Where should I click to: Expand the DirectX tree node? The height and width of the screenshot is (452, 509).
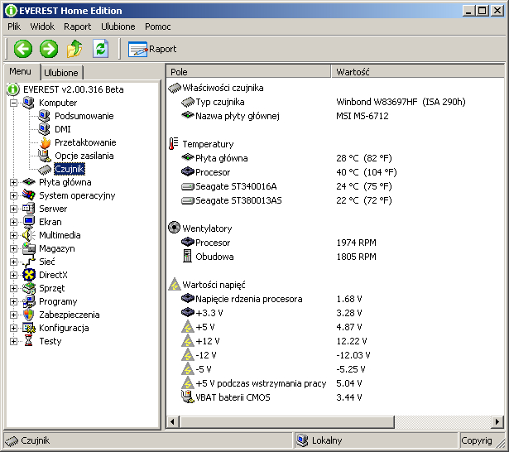coord(13,275)
